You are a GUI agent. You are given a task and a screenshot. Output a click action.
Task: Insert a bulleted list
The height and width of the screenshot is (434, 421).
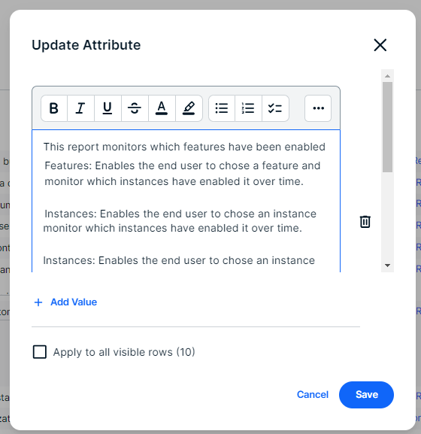pyautogui.click(x=222, y=108)
